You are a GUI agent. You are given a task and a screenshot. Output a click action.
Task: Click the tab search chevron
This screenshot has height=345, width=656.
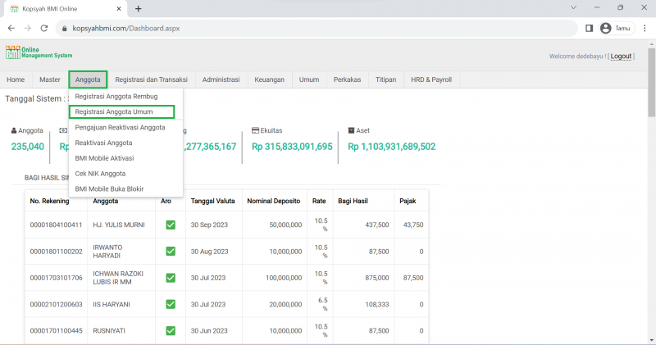(573, 7)
